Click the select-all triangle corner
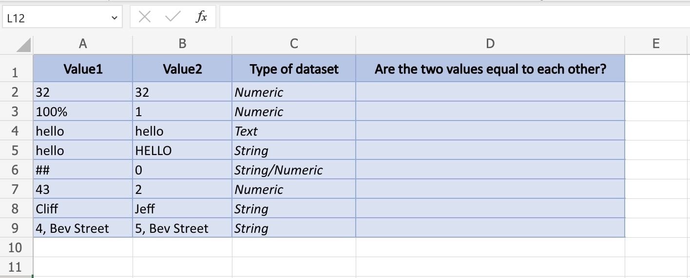Image resolution: width=690 pixels, height=278 pixels. 23,45
